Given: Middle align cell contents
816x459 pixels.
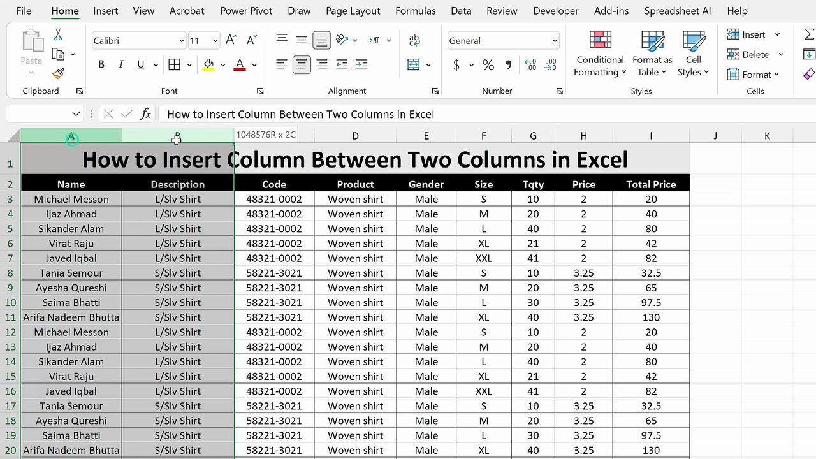Looking at the screenshot, I should click(x=302, y=40).
